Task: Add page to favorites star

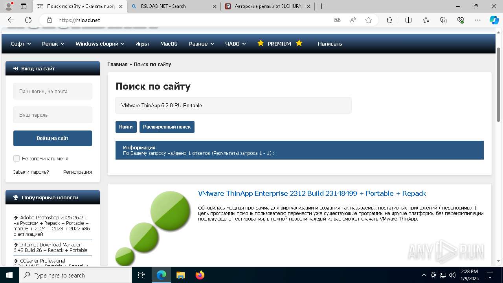Action: (369, 20)
